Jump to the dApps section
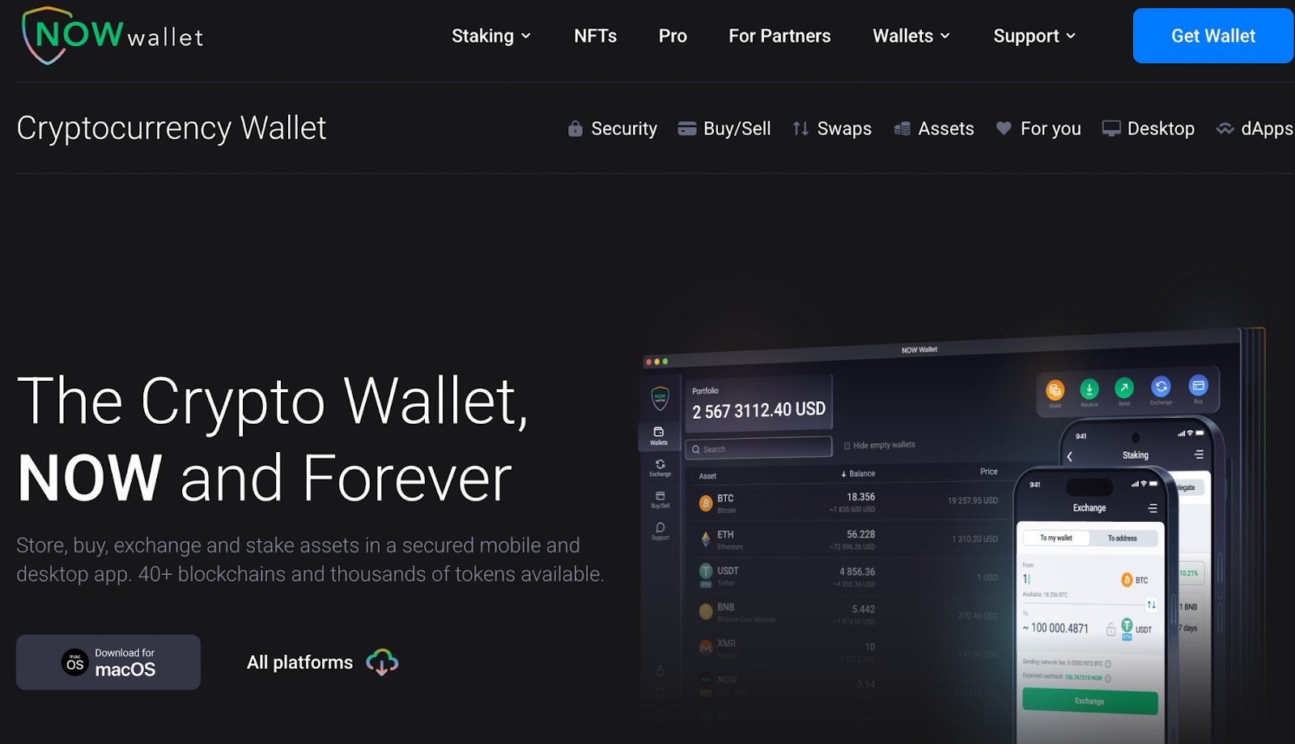 [x=1255, y=129]
